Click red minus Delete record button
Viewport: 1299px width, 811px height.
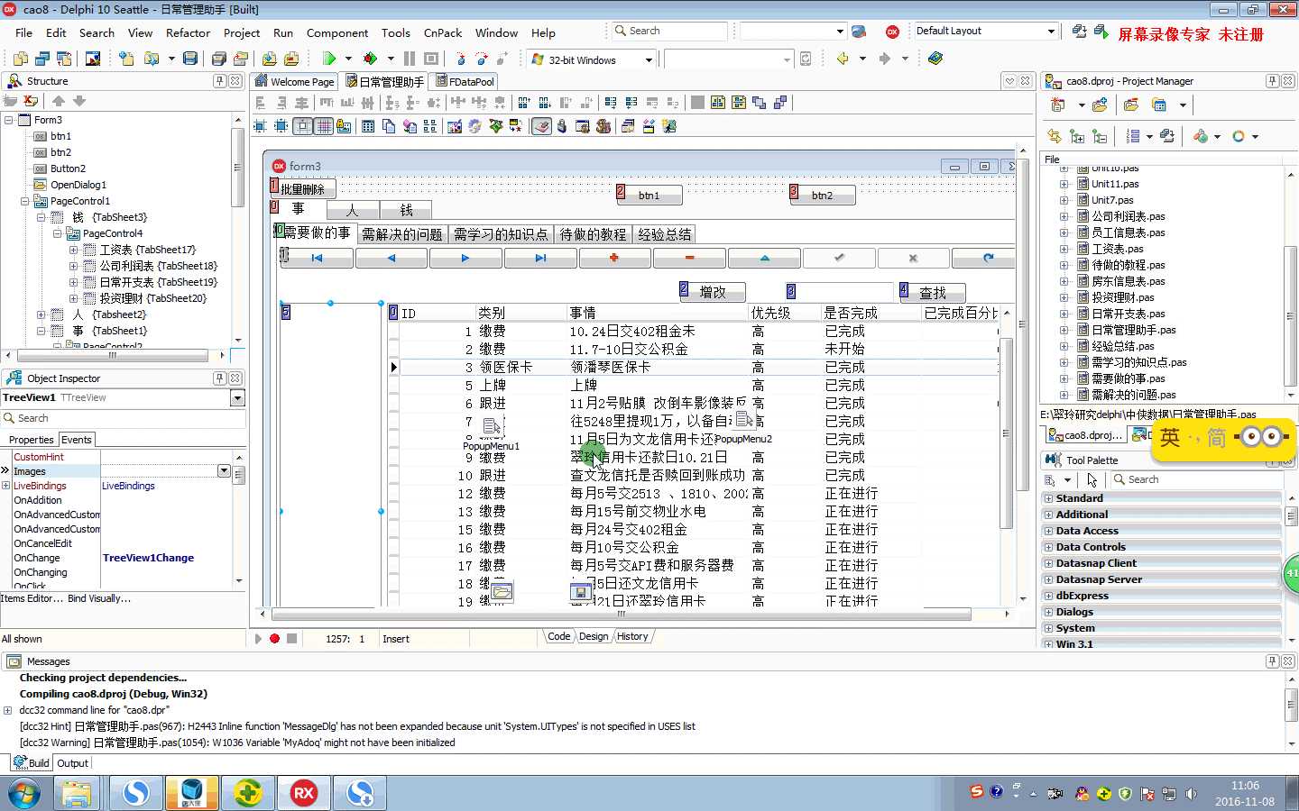click(689, 259)
